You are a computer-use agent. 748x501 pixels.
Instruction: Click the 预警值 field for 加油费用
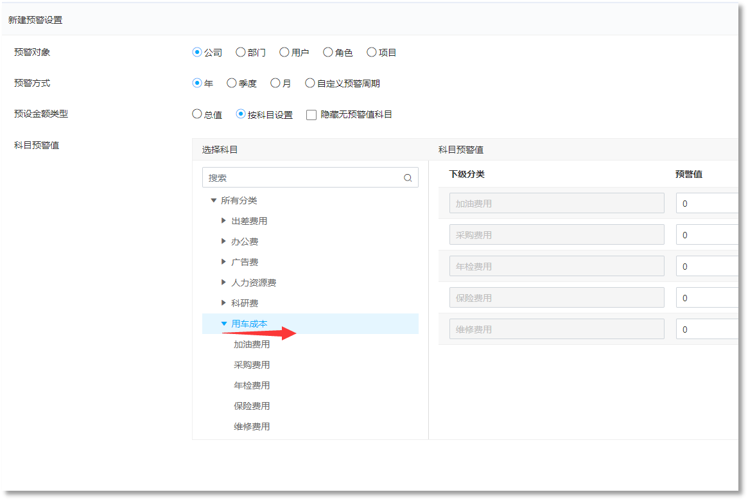tap(706, 204)
